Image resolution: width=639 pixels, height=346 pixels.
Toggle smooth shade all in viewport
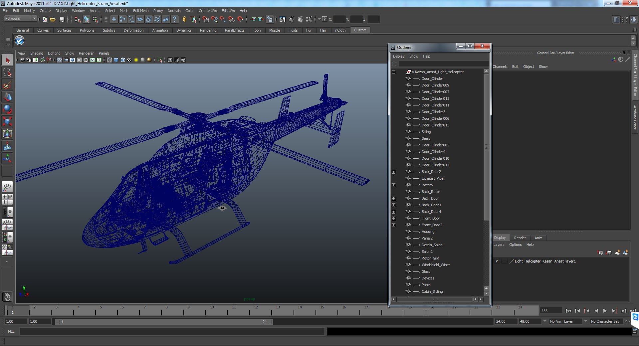tap(116, 60)
